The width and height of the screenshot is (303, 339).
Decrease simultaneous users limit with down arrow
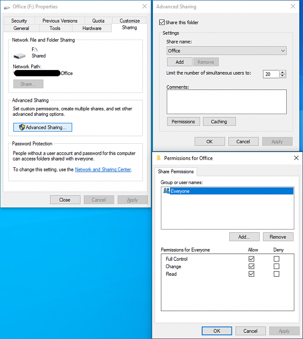[x=283, y=75]
